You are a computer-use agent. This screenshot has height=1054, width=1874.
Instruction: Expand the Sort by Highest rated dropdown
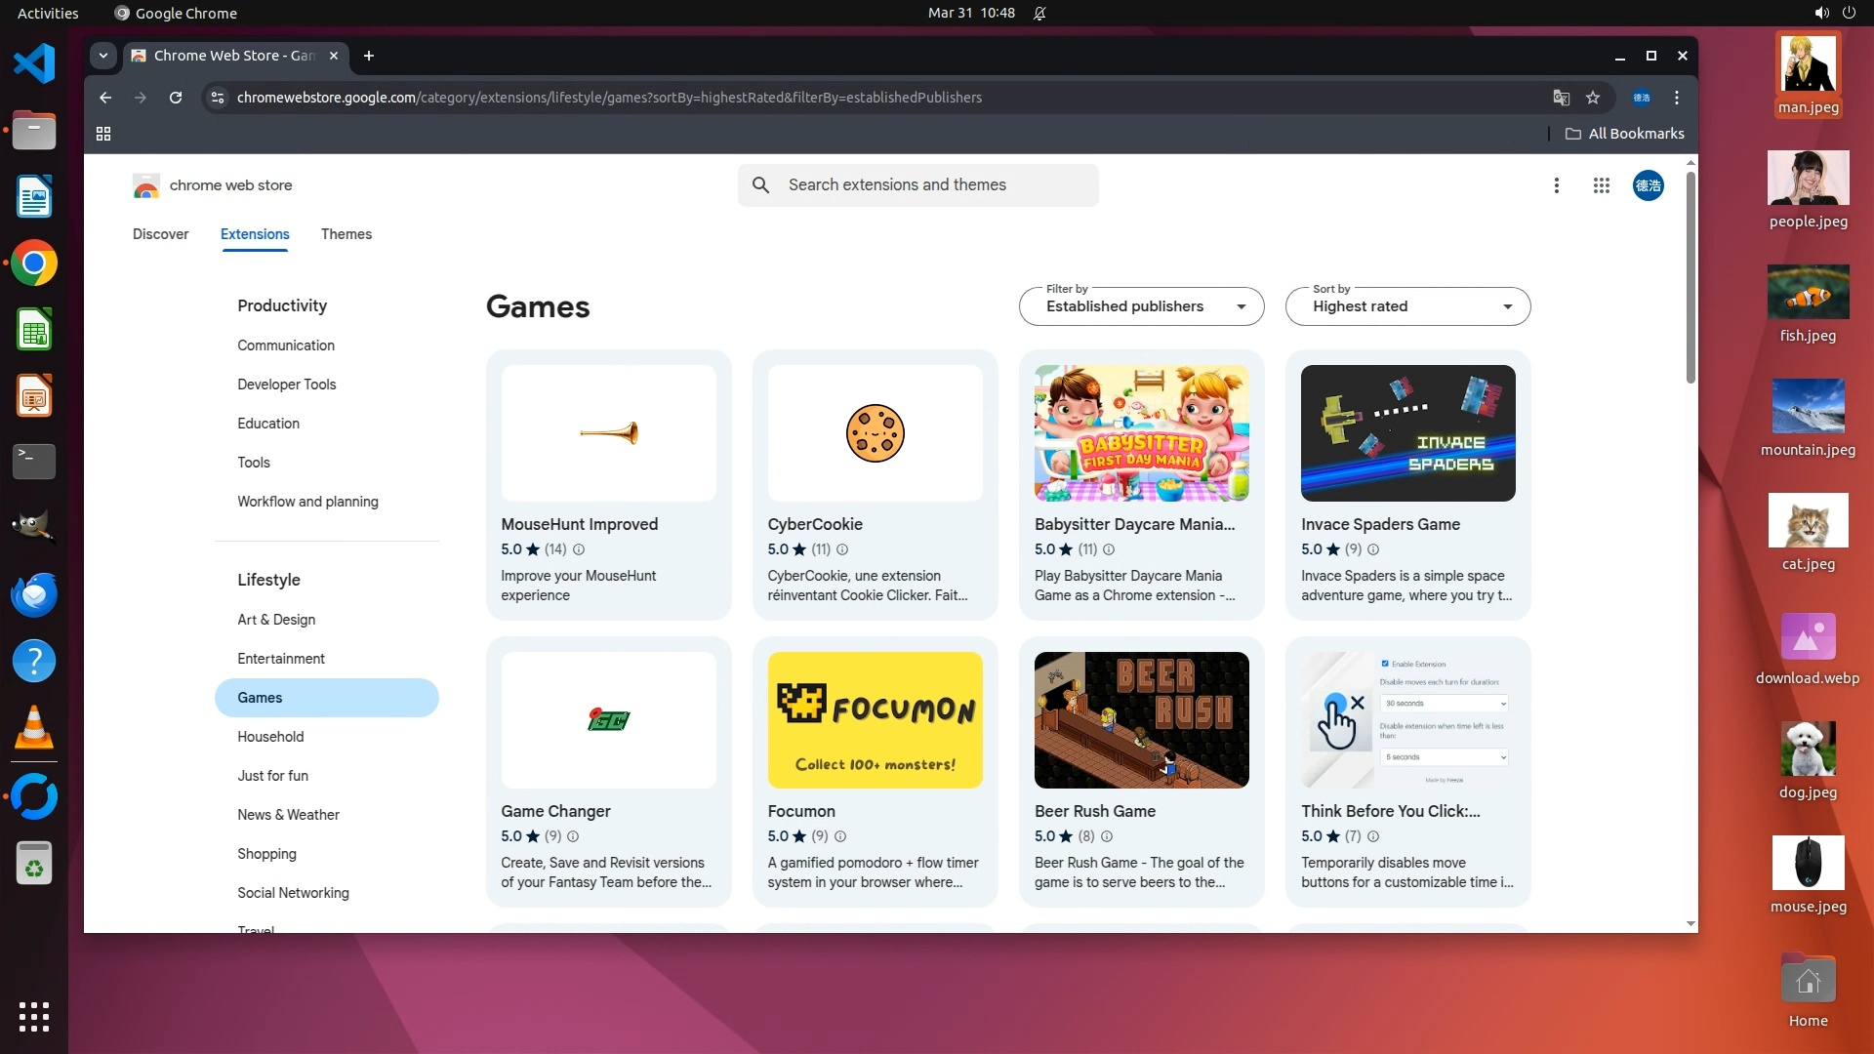(x=1407, y=306)
